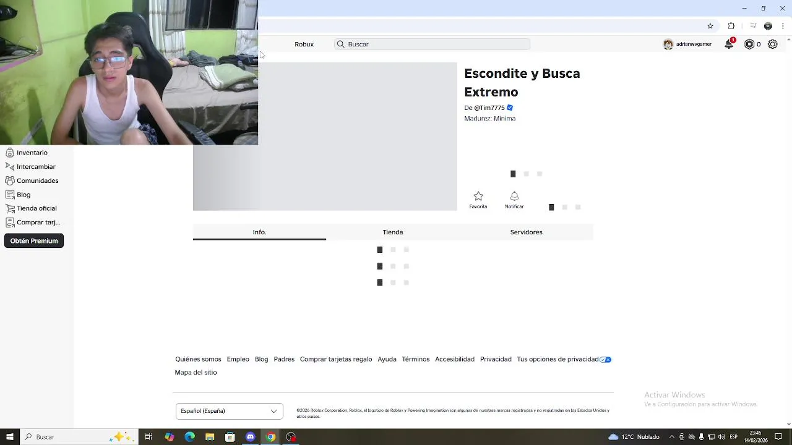Open the Términos footer link
The image size is (792, 445).
coord(416,359)
